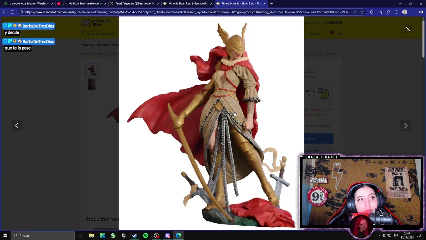Select the first product thumbnail
426x240 pixels.
tap(92, 70)
